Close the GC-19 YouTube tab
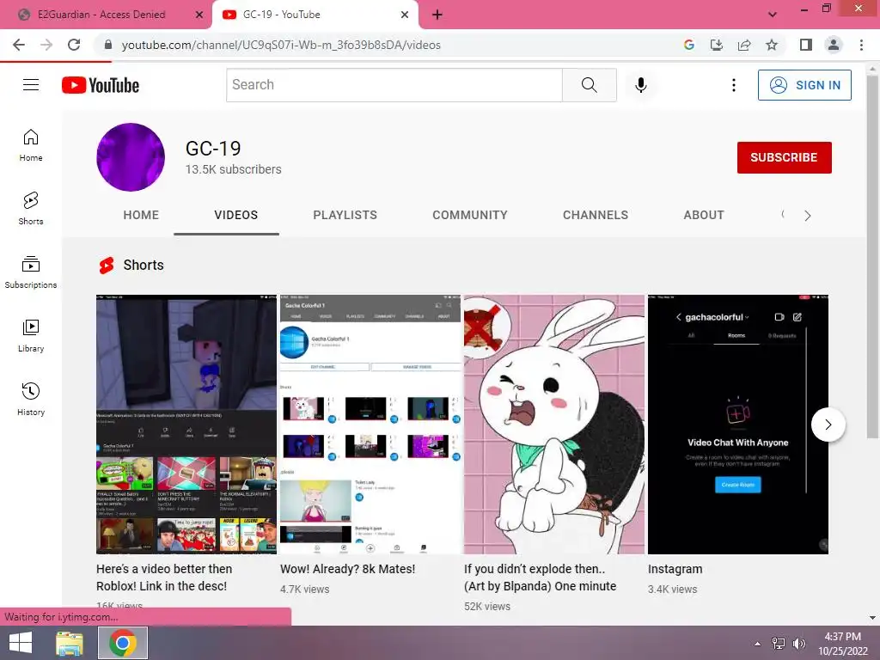The width and height of the screenshot is (880, 660). click(405, 15)
